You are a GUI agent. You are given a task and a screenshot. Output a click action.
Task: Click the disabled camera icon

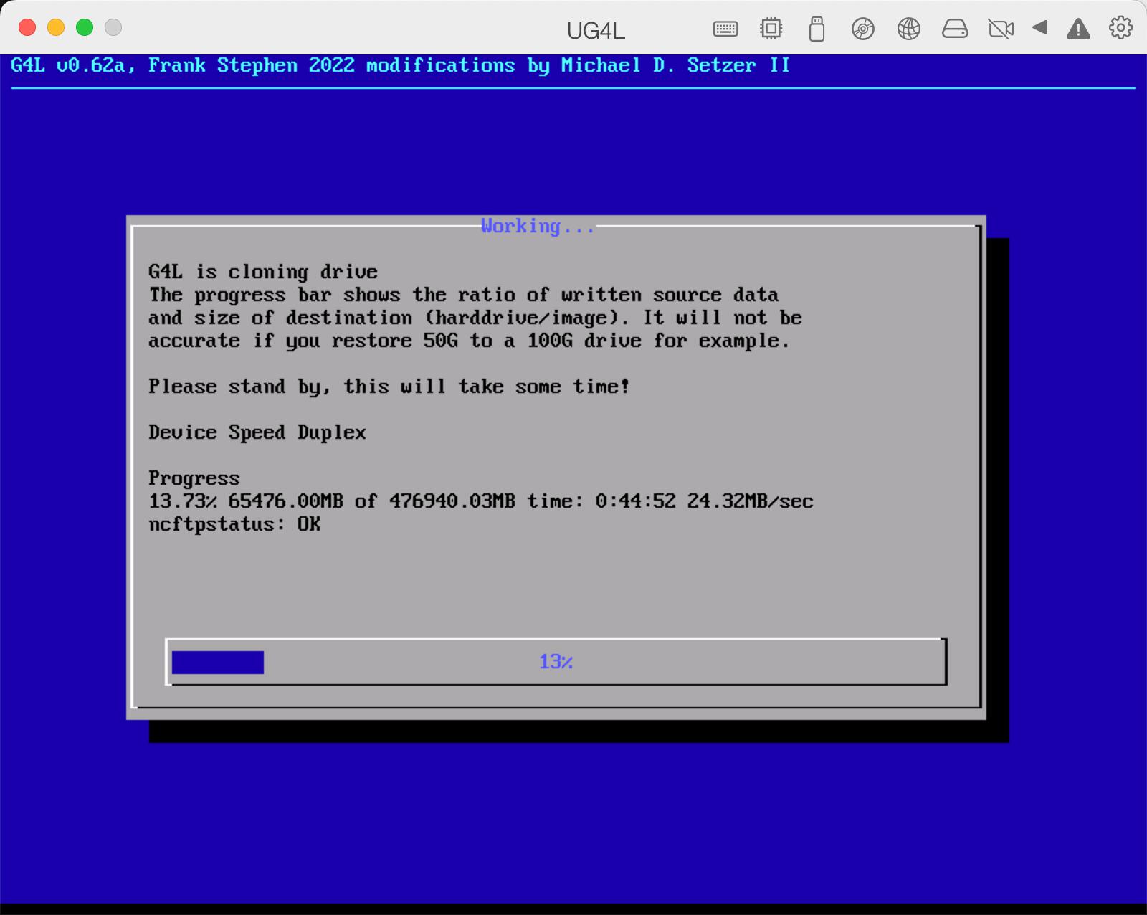[1001, 29]
